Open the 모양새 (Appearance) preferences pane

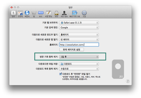point(20,14)
